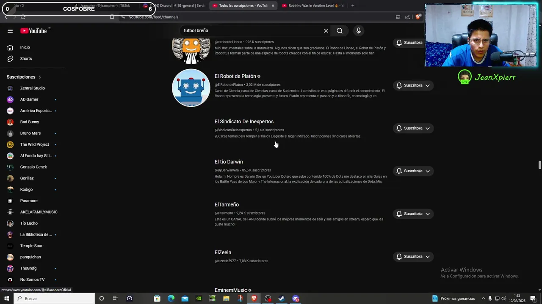Open El Robot de Platón channel title
Screen dimensions: 542x304
235,76
